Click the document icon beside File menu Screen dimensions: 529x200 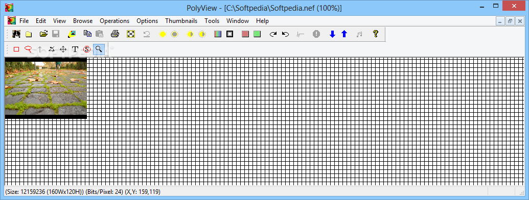point(11,21)
